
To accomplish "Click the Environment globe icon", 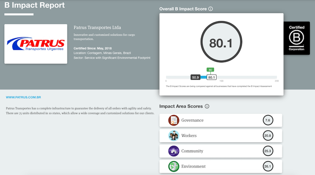I will click(174, 166).
